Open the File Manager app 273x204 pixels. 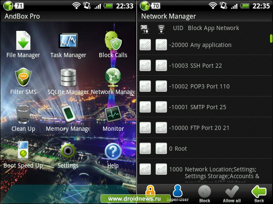[23, 41]
